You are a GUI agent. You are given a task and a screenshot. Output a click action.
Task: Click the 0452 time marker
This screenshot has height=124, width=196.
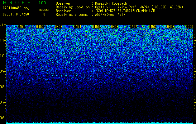click(40, 27)
